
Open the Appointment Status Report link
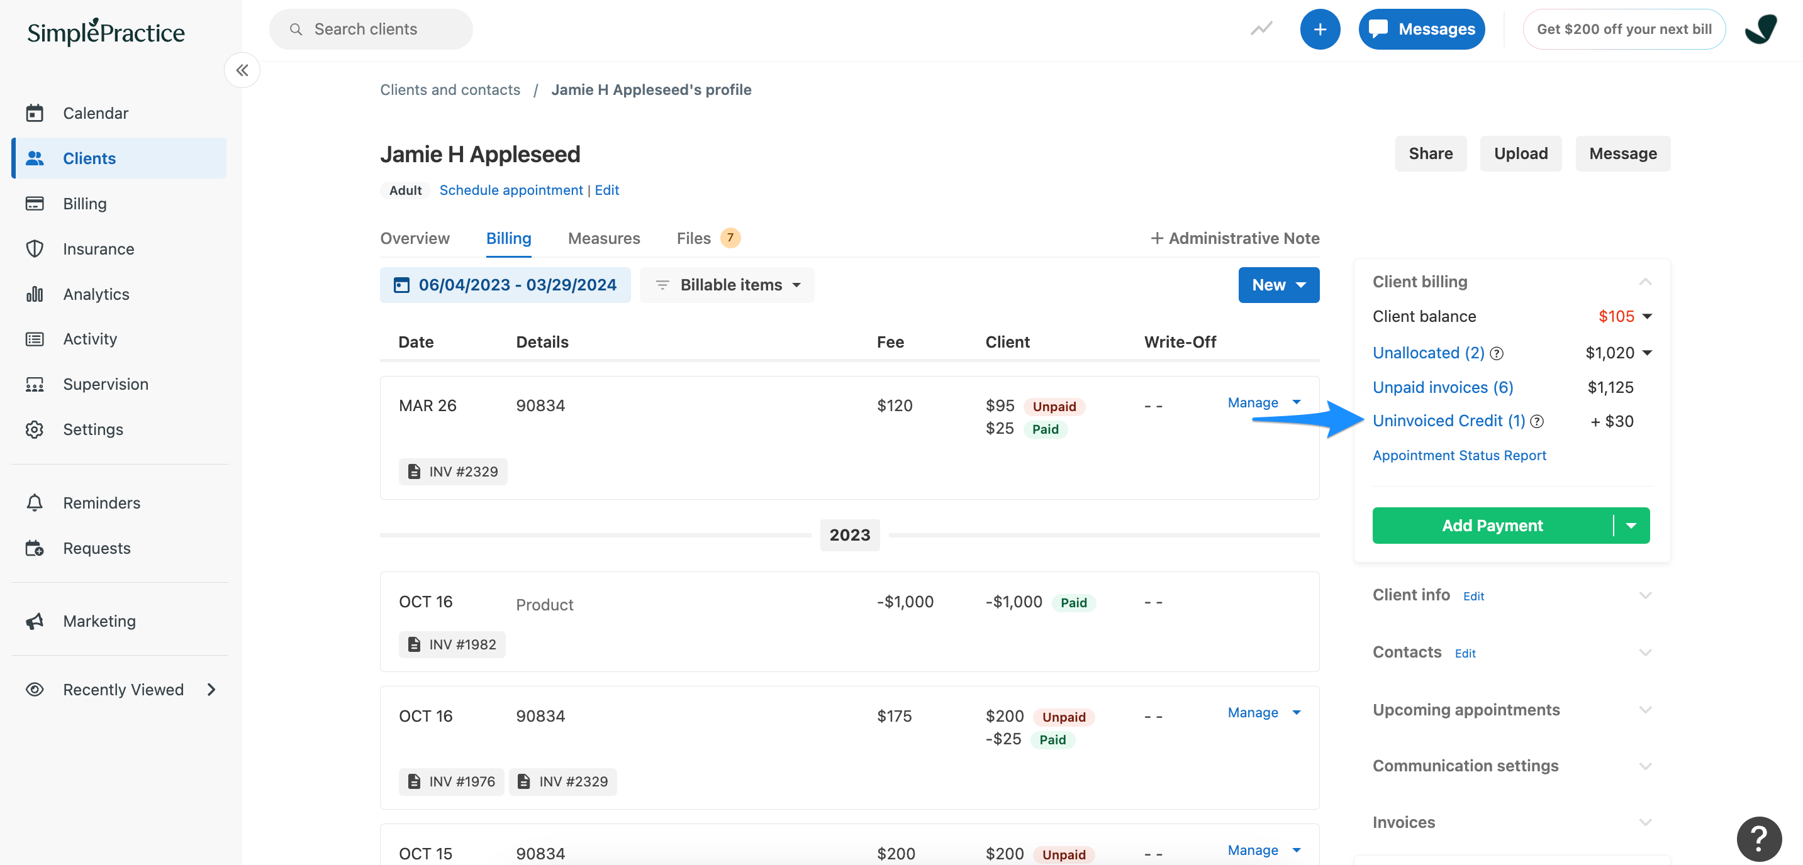point(1460,455)
